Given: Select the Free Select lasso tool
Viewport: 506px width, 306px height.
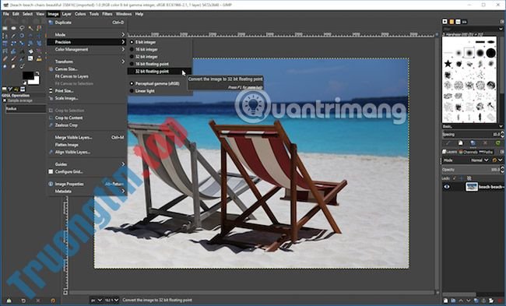Looking at the screenshot, I should coord(22,28).
